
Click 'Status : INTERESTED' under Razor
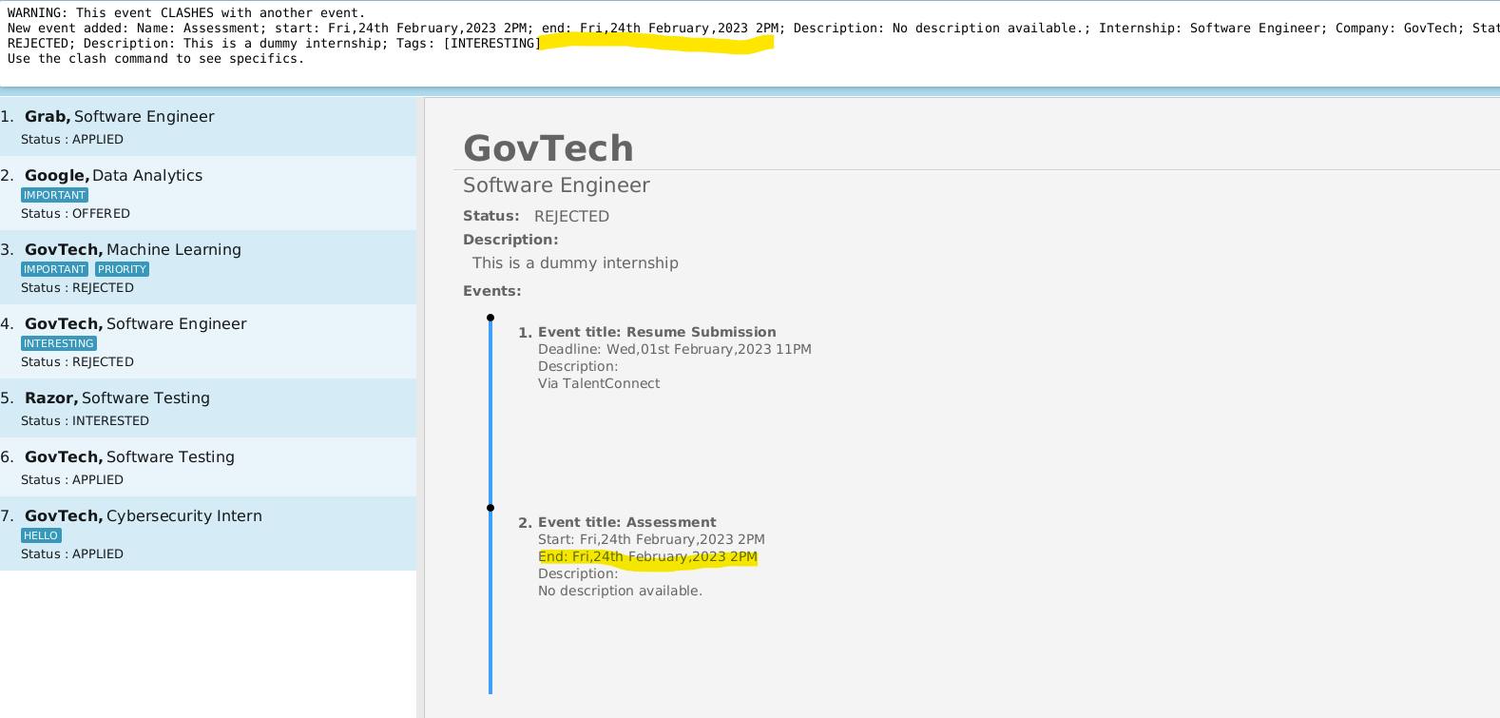click(x=85, y=421)
